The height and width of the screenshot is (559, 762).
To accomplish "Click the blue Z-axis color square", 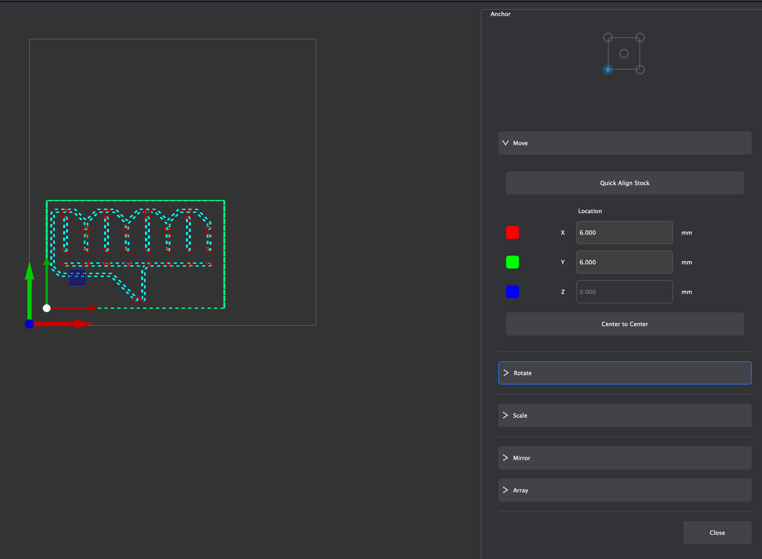I will (x=512, y=292).
